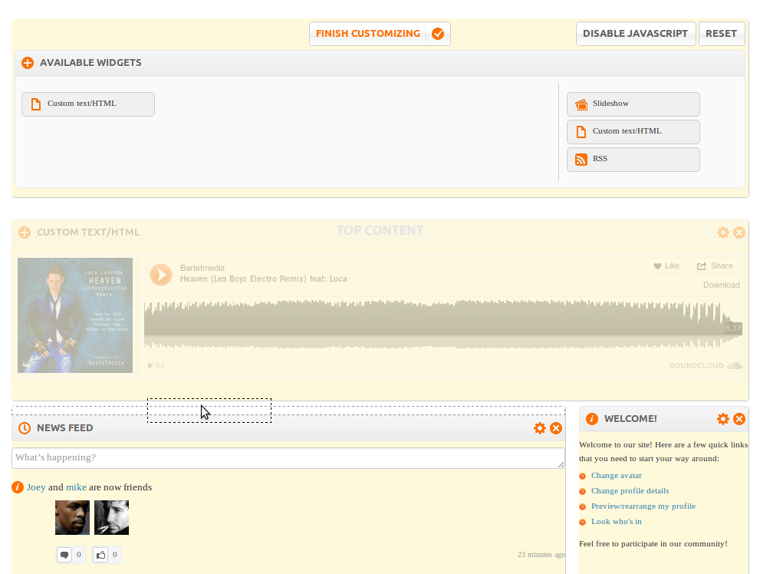The height and width of the screenshot is (574, 760).
Task: Select the Slideshow widget
Action: click(x=633, y=104)
